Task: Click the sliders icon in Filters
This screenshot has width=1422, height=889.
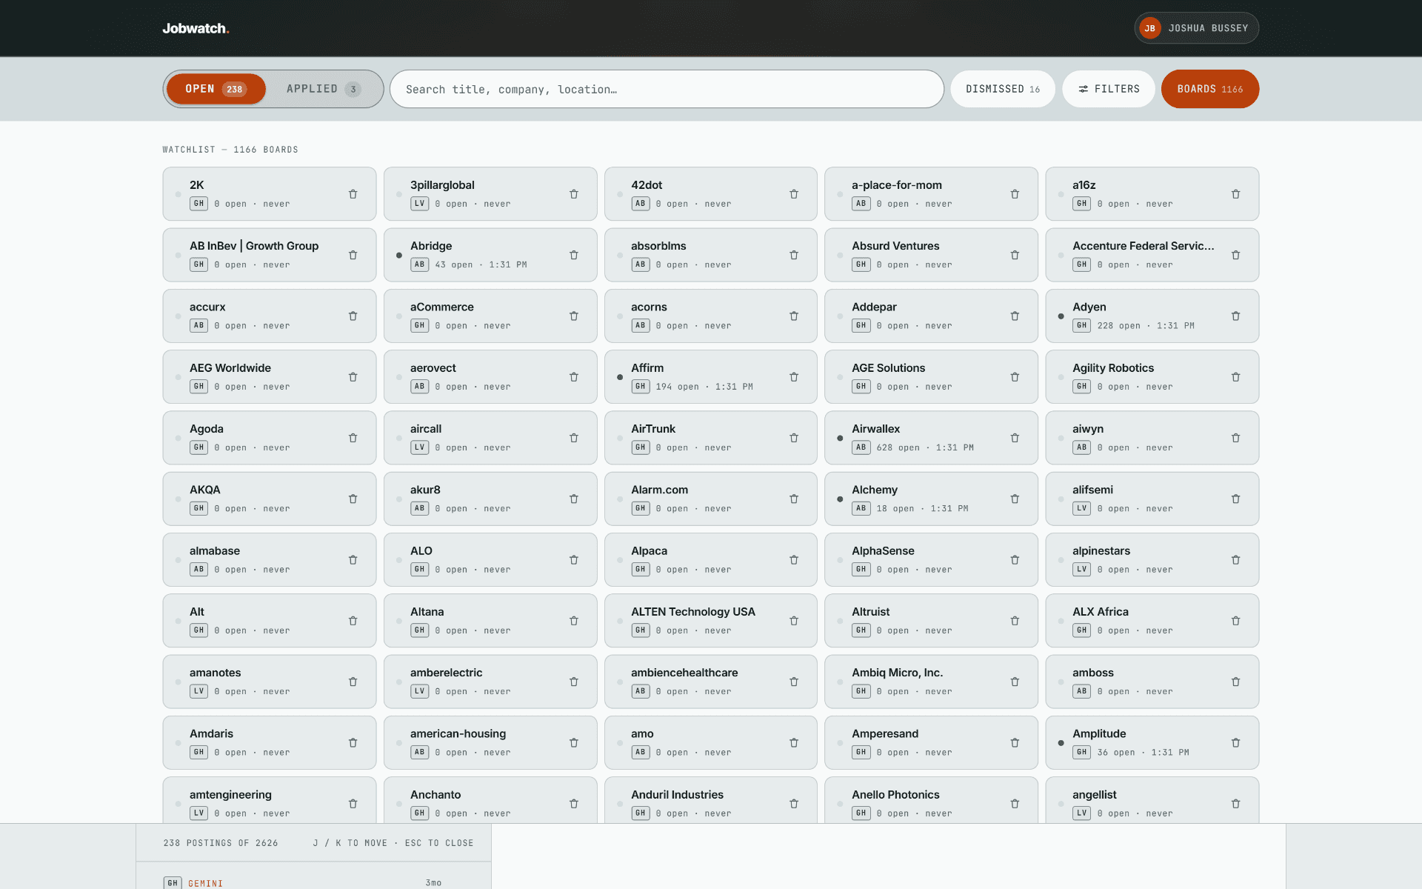Action: click(1084, 89)
